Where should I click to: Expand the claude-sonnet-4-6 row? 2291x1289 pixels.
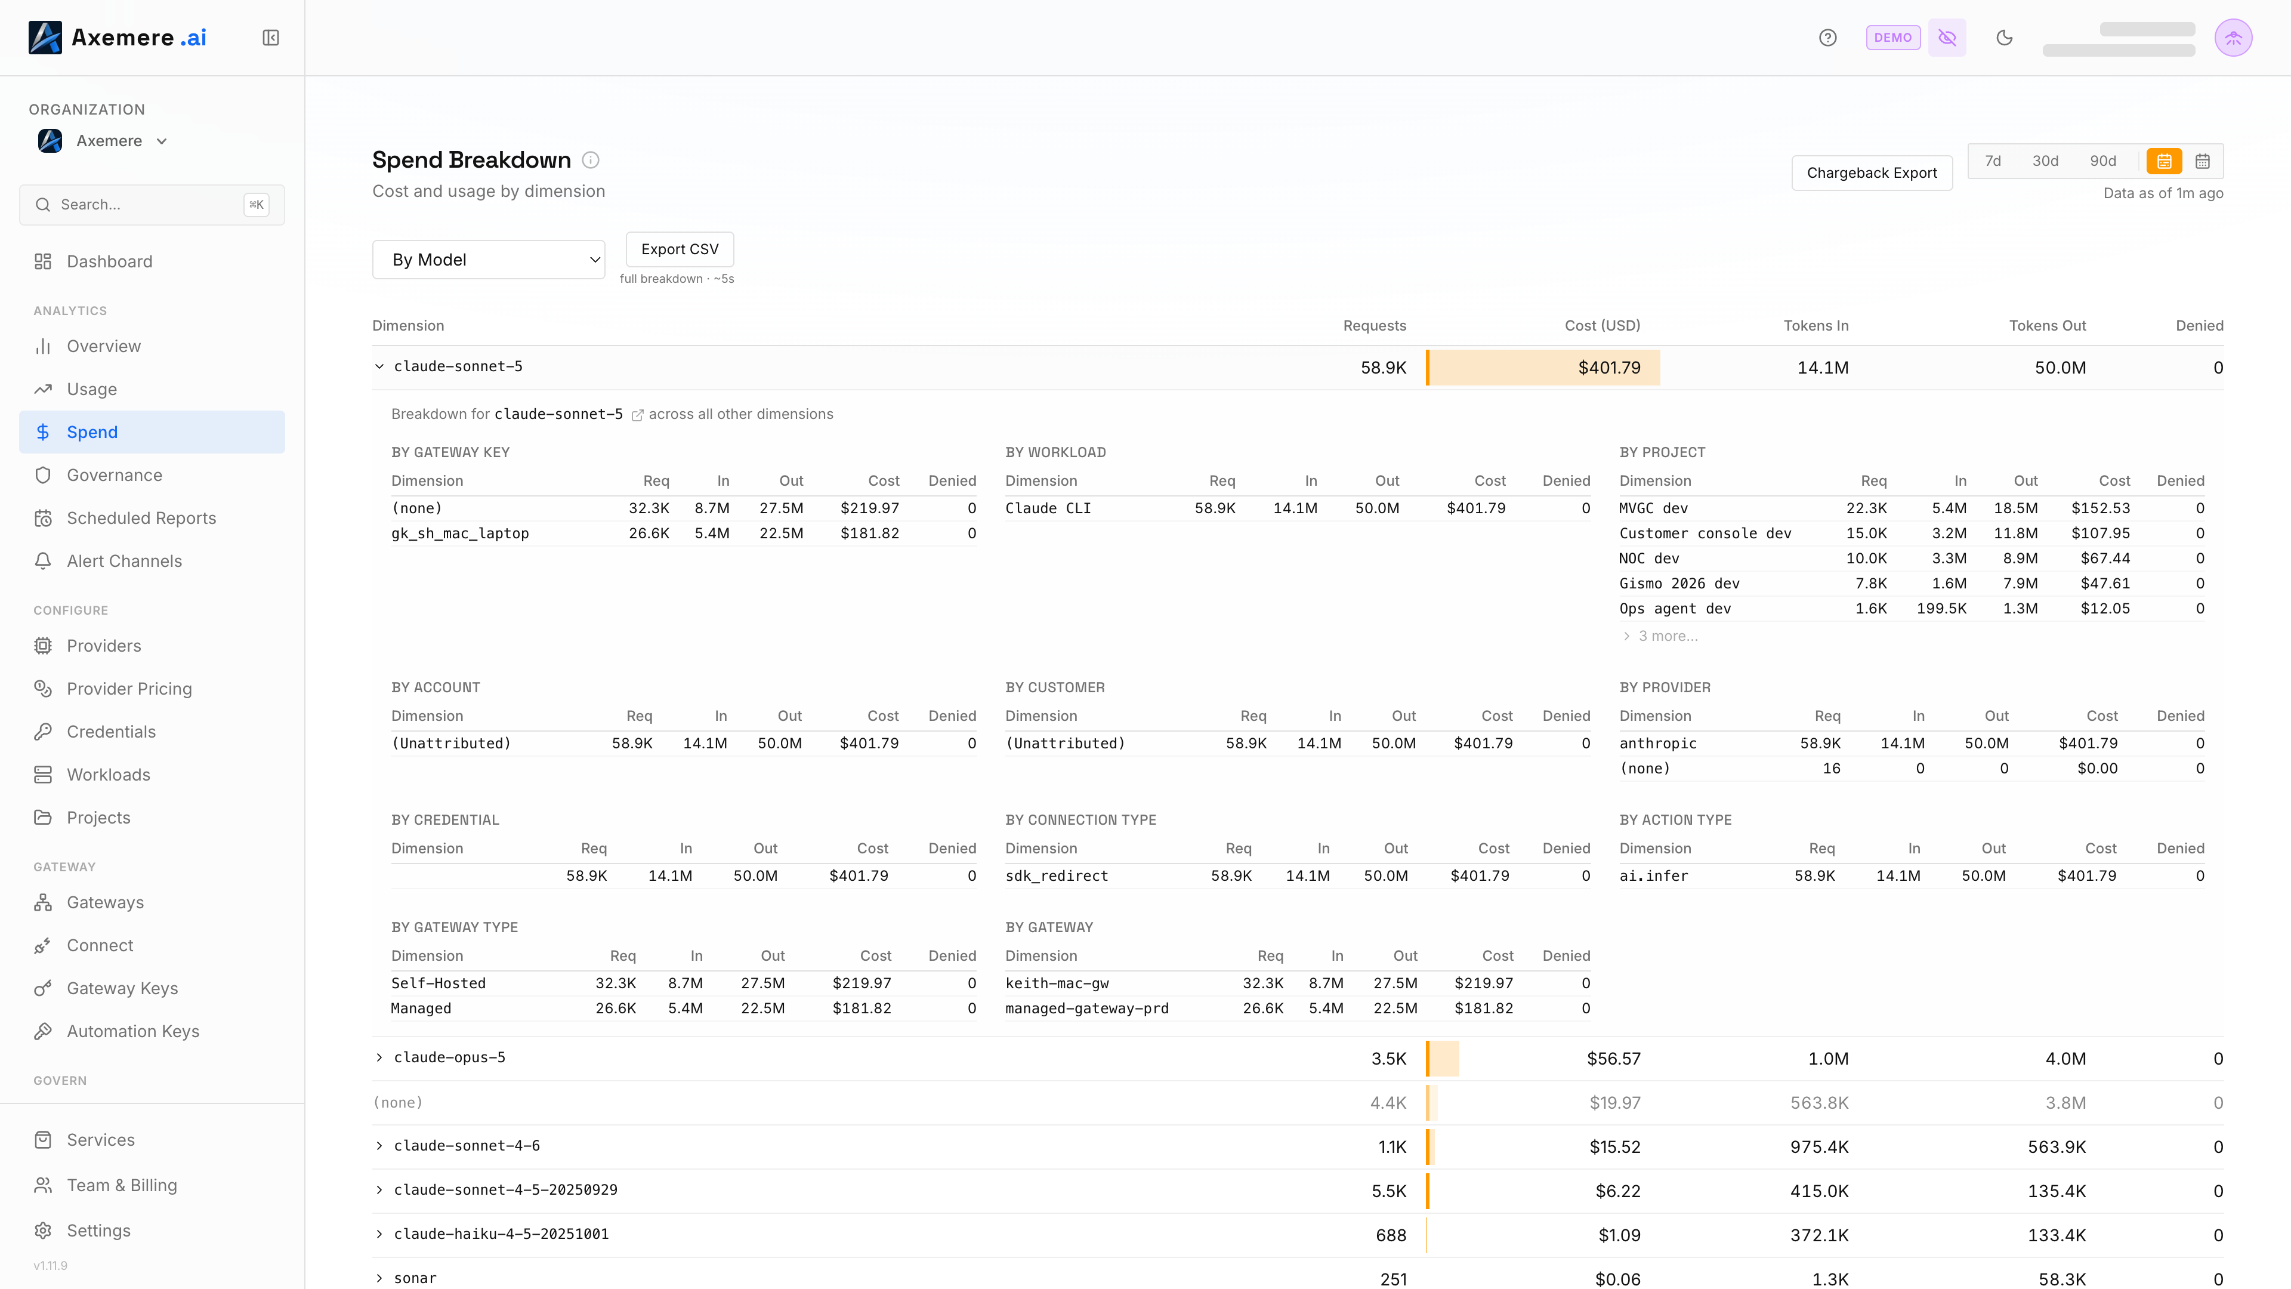coord(379,1146)
